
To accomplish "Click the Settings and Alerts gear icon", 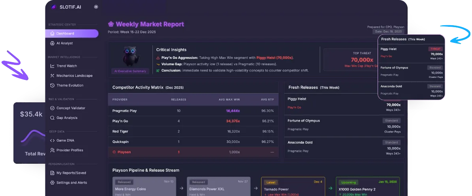I will point(53,183).
